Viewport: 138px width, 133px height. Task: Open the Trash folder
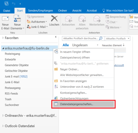(8, 99)
